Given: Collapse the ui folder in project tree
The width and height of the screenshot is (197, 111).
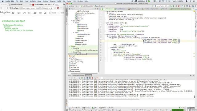Looking at the screenshot, I should click(74, 32).
